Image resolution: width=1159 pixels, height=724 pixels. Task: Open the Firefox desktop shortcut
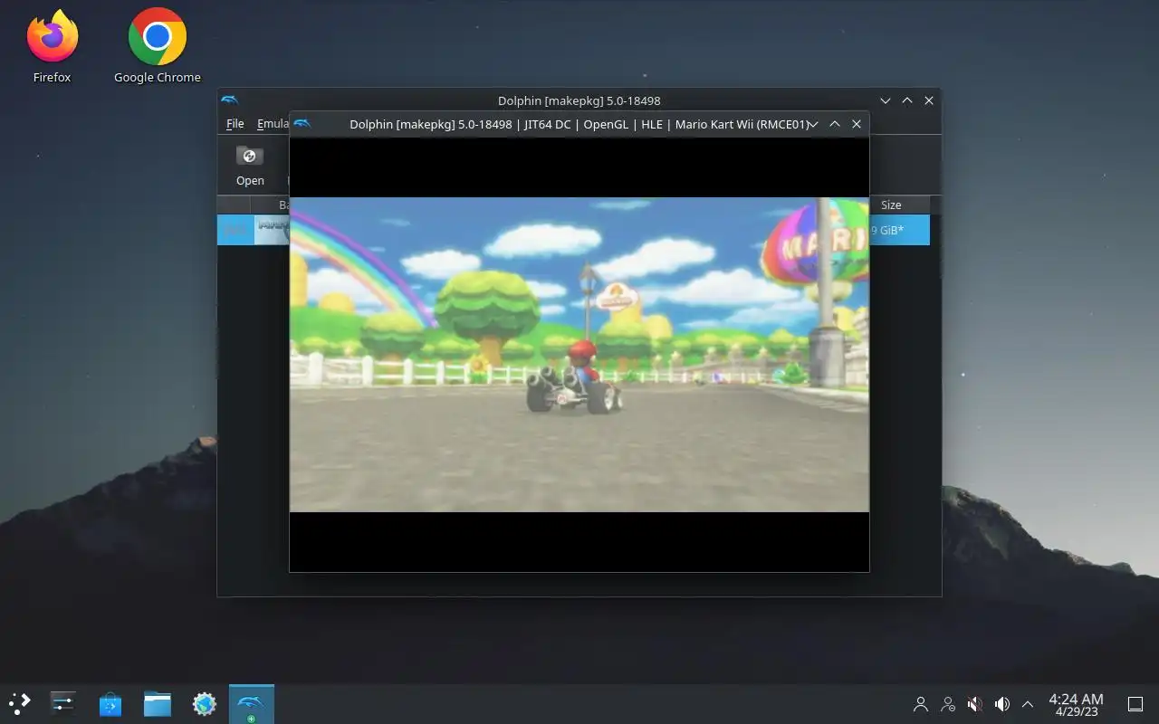coord(52,45)
